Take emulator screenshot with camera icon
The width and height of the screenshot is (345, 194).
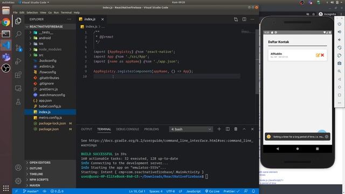point(339,64)
